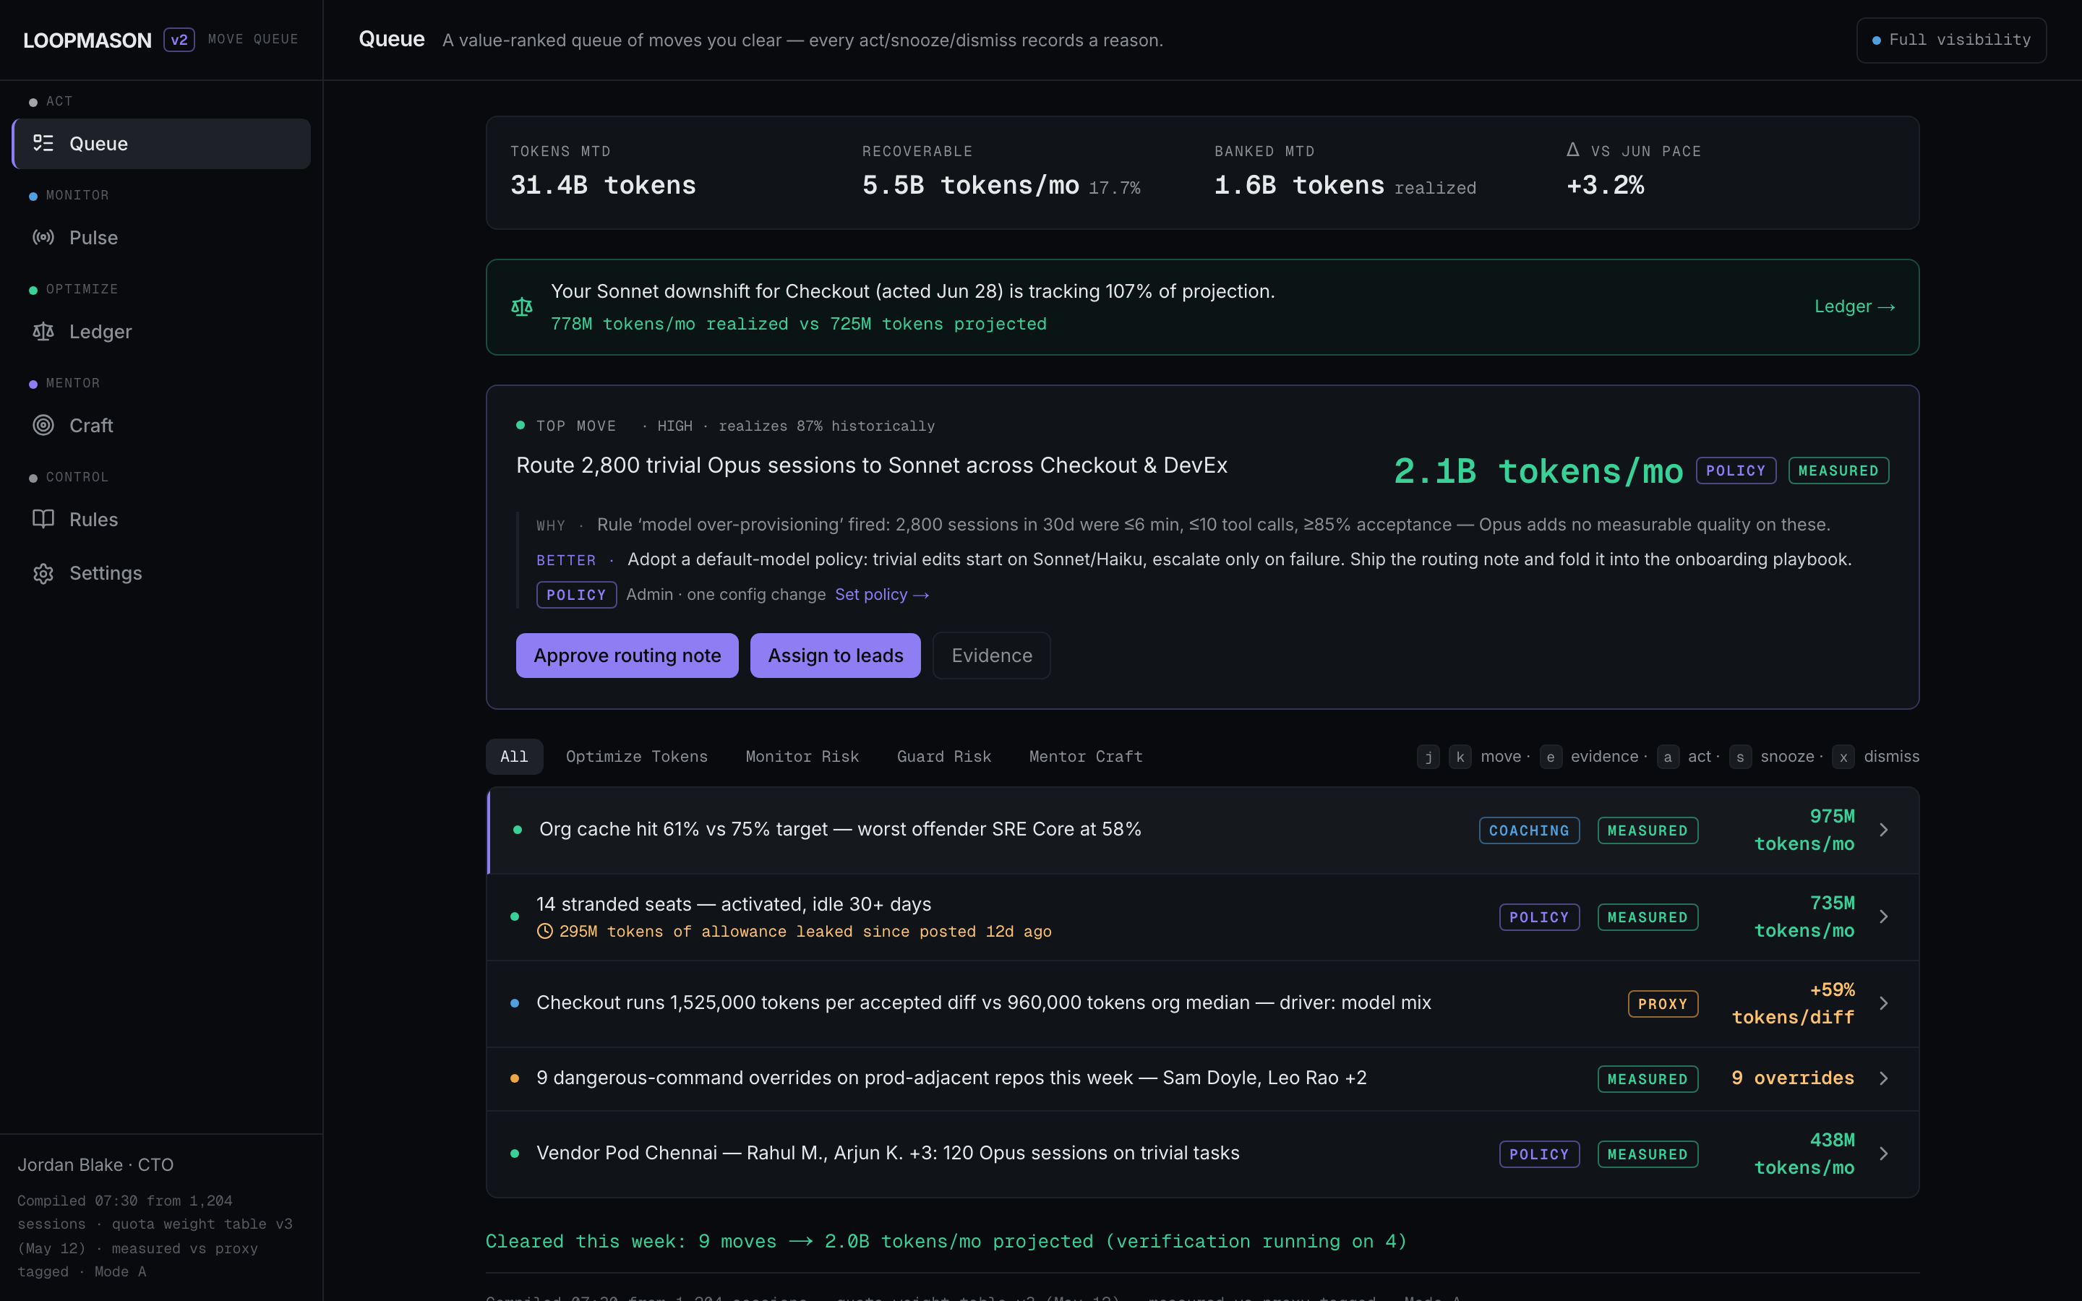Image resolution: width=2082 pixels, height=1301 pixels.
Task: Expand the 14 stranded seats row chevron
Action: click(x=1884, y=916)
